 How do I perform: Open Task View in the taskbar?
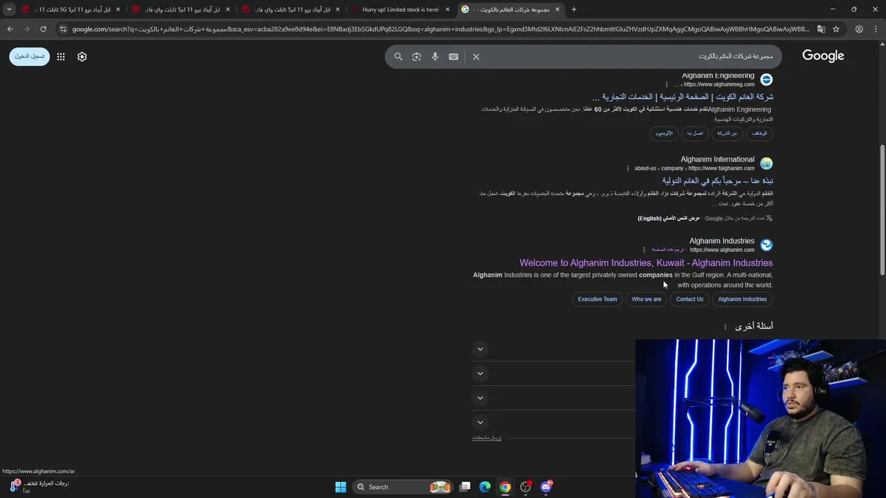click(465, 487)
